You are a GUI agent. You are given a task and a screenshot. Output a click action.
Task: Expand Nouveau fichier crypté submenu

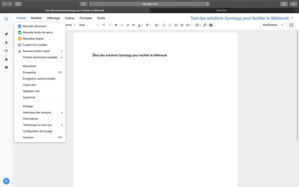40,51
